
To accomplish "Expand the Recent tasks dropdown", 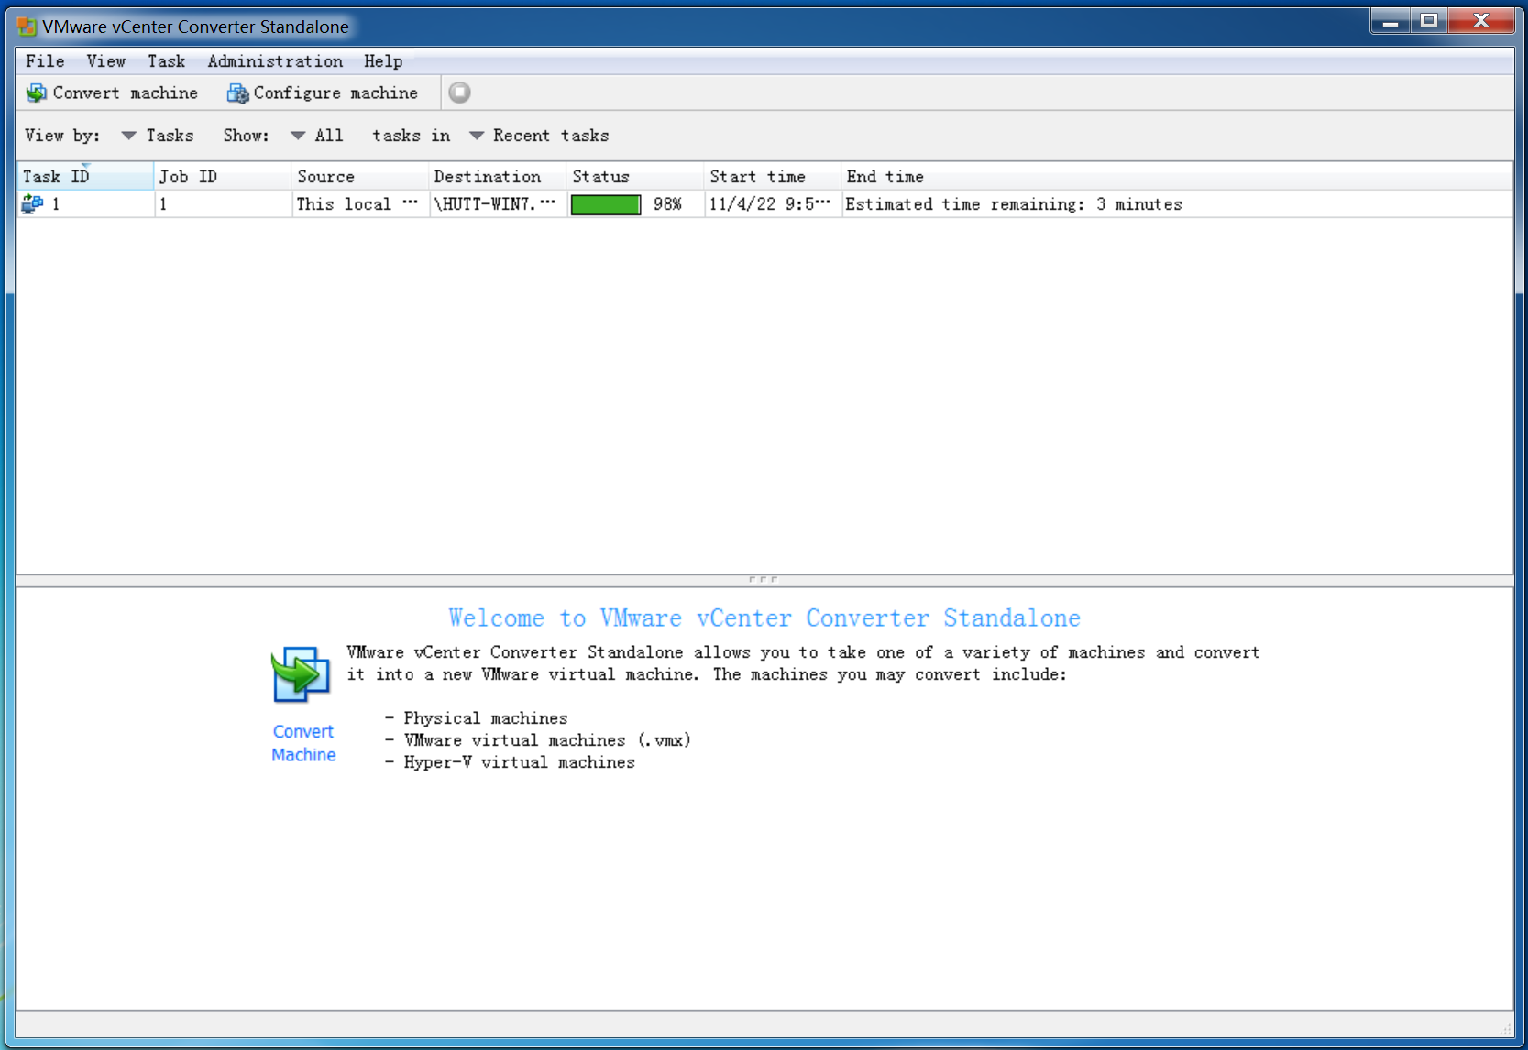I will (539, 136).
